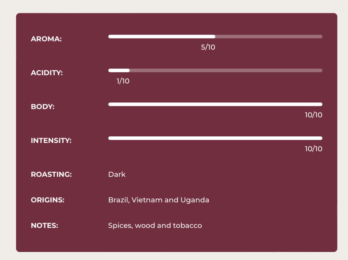The image size is (348, 260).
Task: Click the Brazil, Vietnam and Uganda text
Action: 158,200
